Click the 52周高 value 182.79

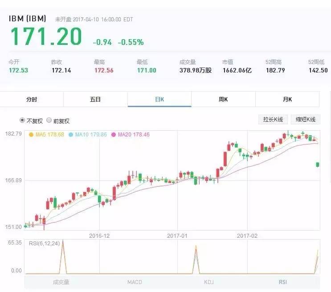click(275, 70)
